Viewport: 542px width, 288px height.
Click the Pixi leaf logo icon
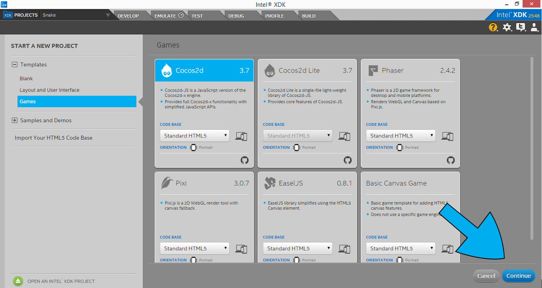[167, 183]
